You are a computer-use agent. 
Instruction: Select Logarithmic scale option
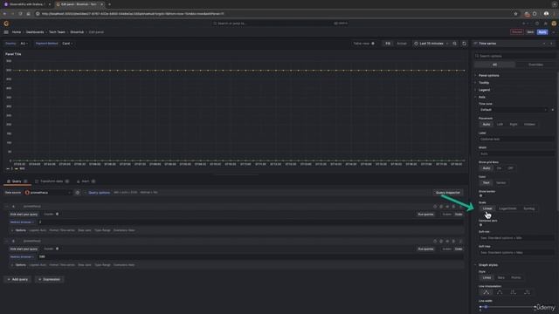tap(507, 208)
